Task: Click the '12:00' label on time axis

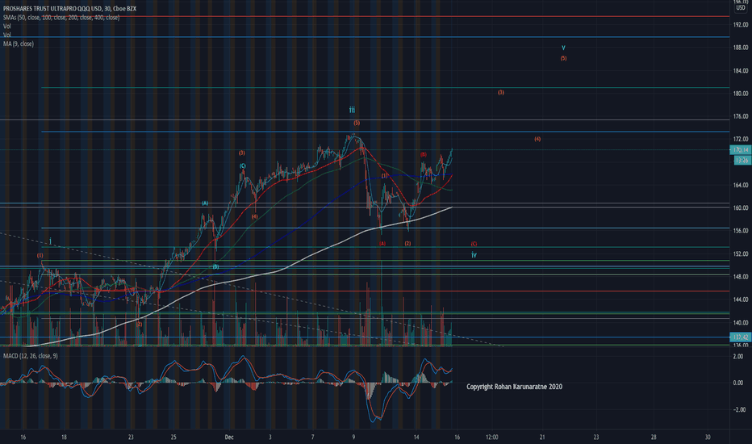Action: [492, 437]
